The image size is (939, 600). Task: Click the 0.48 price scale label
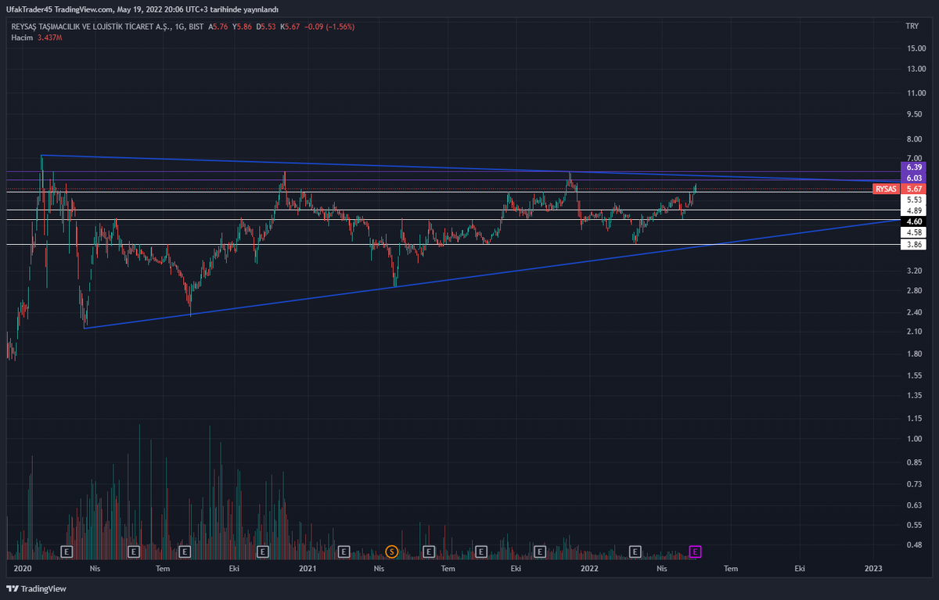pos(915,544)
